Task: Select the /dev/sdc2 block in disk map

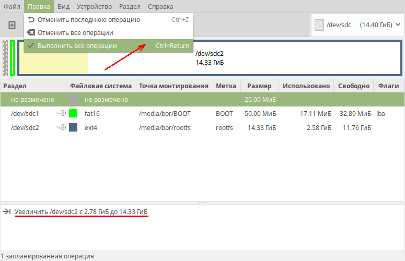Action: [x=210, y=58]
